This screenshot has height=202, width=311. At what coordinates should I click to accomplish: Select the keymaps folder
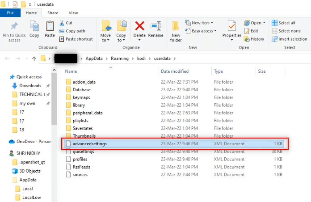[81, 97]
